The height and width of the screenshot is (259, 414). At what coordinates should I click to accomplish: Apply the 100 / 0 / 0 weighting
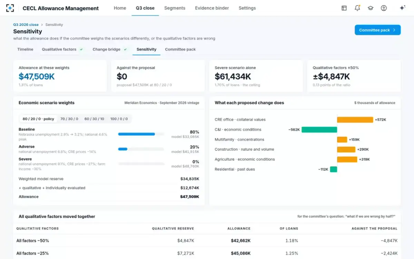[x=119, y=119]
